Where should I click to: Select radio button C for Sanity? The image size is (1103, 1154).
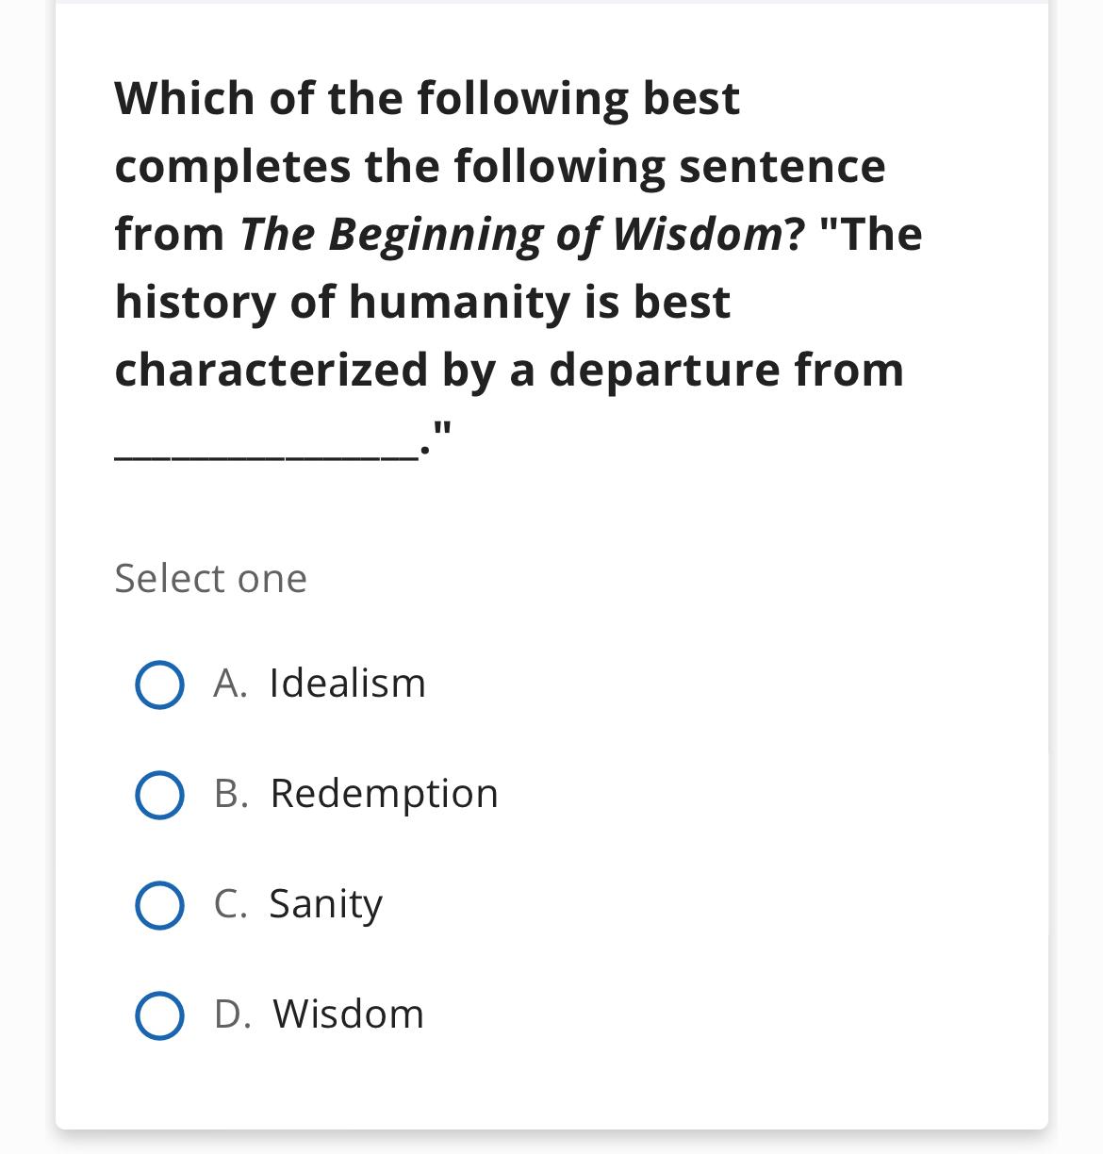click(x=160, y=904)
